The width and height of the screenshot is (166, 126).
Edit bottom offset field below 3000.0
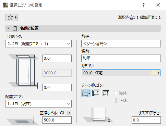pyautogui.click(x=57, y=87)
